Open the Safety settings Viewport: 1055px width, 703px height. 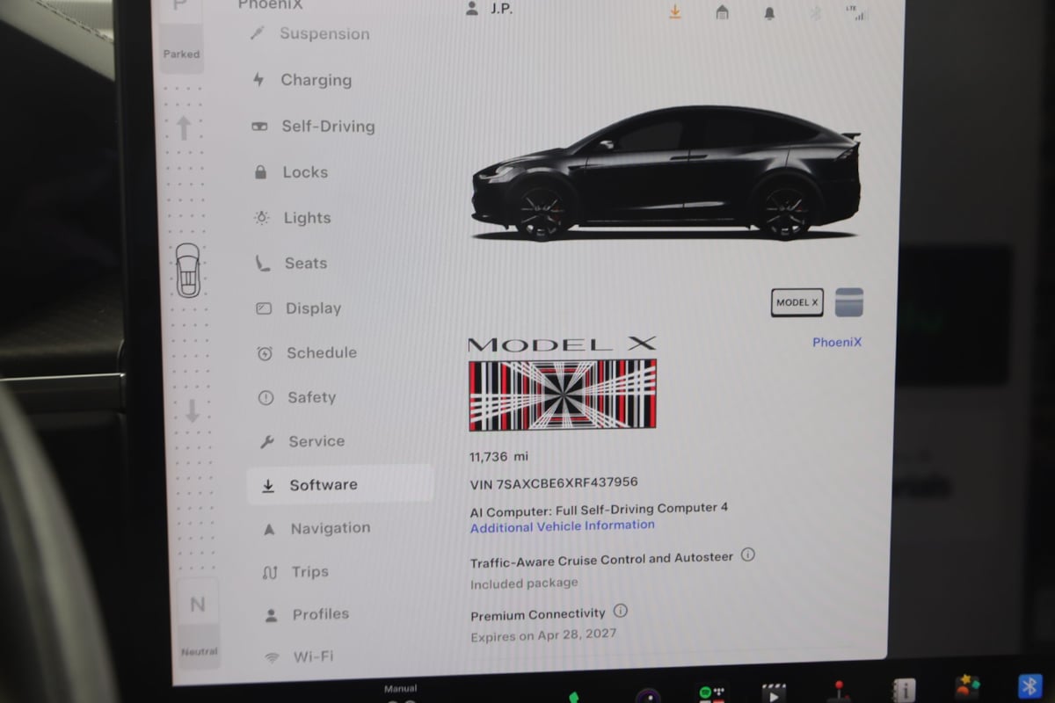pos(297,397)
